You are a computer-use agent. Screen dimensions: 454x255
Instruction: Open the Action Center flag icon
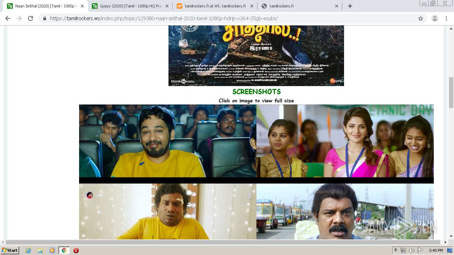420,250
